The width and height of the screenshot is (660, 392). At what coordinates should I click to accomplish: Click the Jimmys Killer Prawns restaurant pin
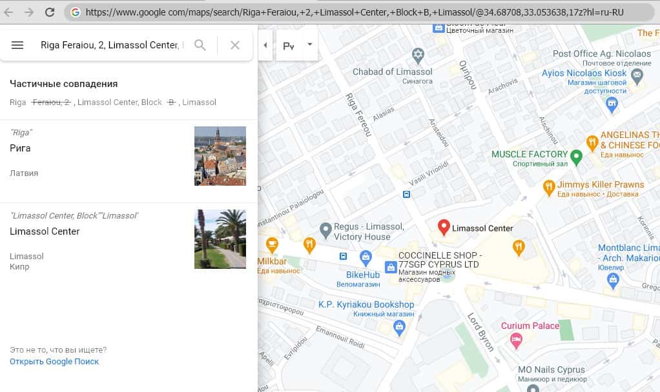tap(548, 188)
